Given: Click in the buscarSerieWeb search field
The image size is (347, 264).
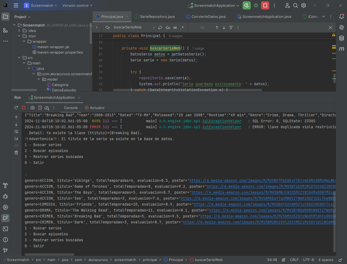Looking at the screenshot, I should point(131,27).
